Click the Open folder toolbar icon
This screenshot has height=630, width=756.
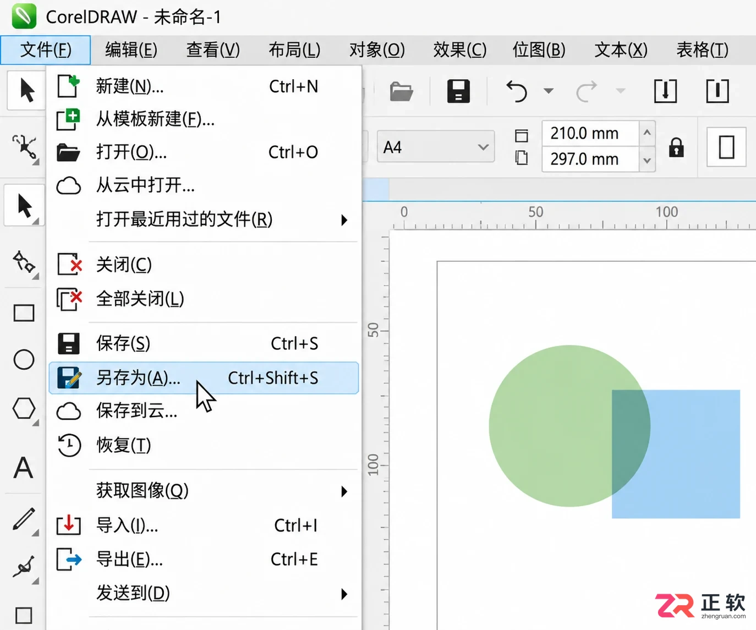(x=402, y=91)
